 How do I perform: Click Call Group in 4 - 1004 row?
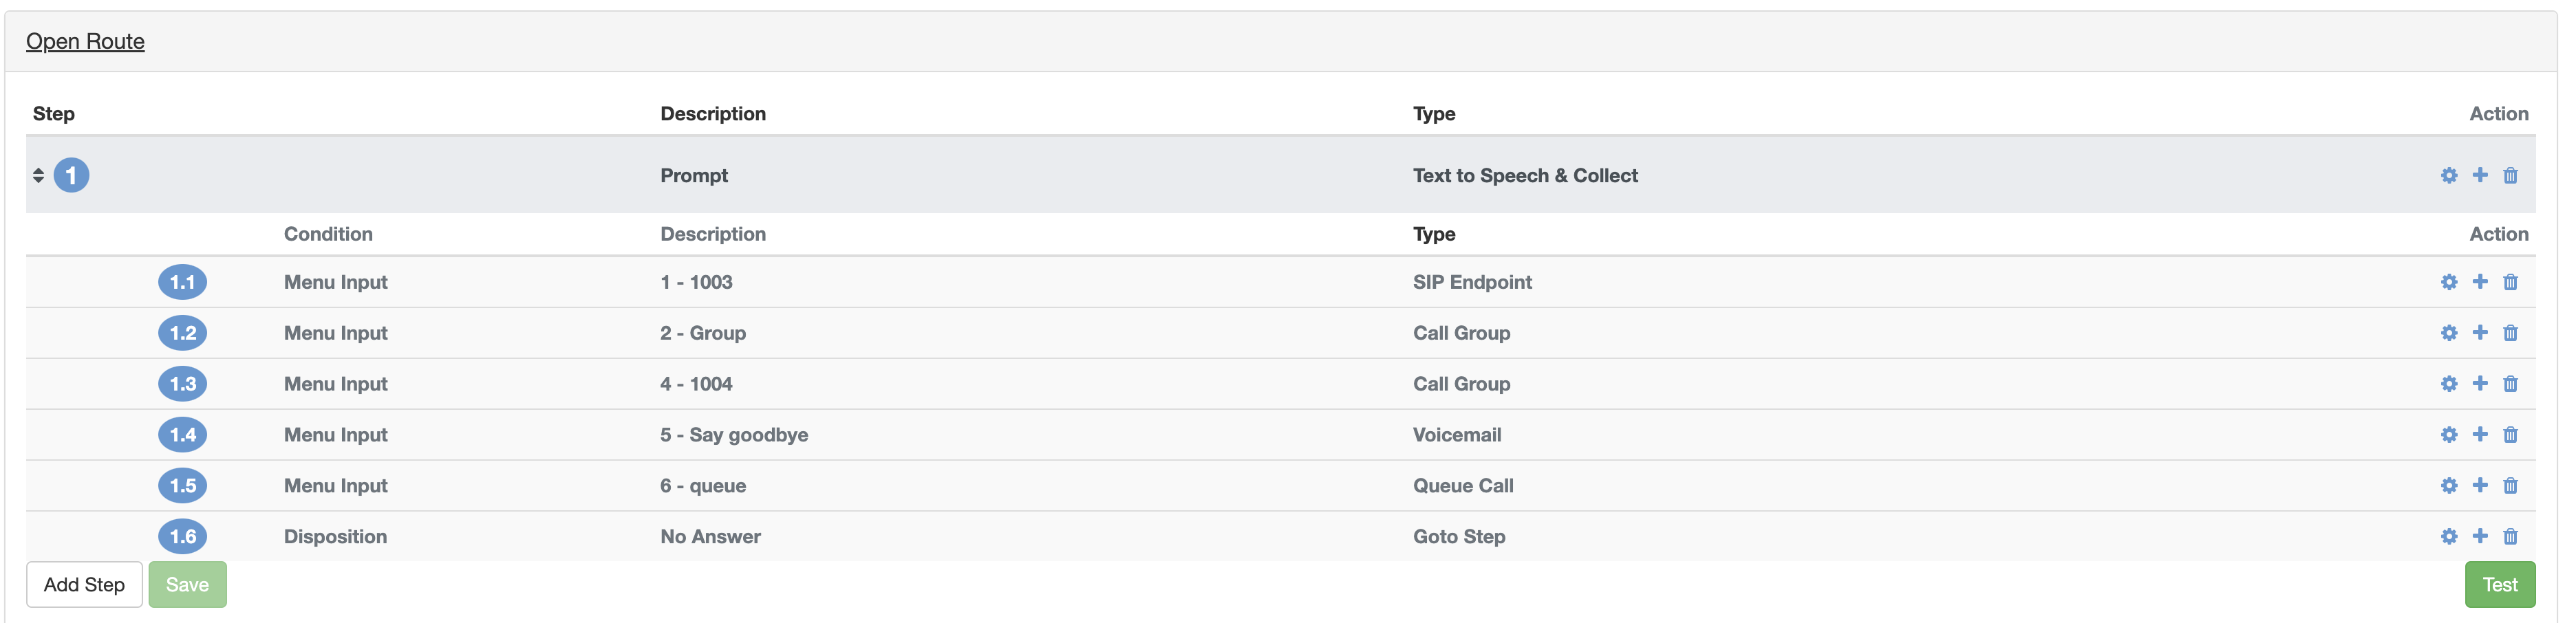pyautogui.click(x=1461, y=384)
